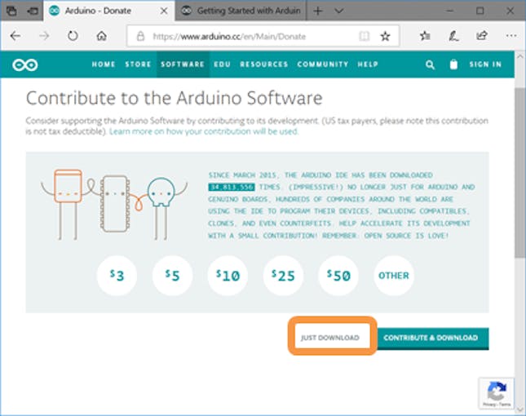Screen dimensions: 526x416
Task: Open the COMMUNITY menu item
Action: pos(323,64)
